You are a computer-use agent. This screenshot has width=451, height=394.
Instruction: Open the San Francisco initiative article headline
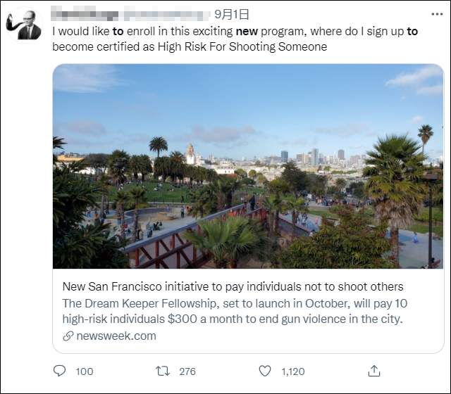click(x=233, y=287)
